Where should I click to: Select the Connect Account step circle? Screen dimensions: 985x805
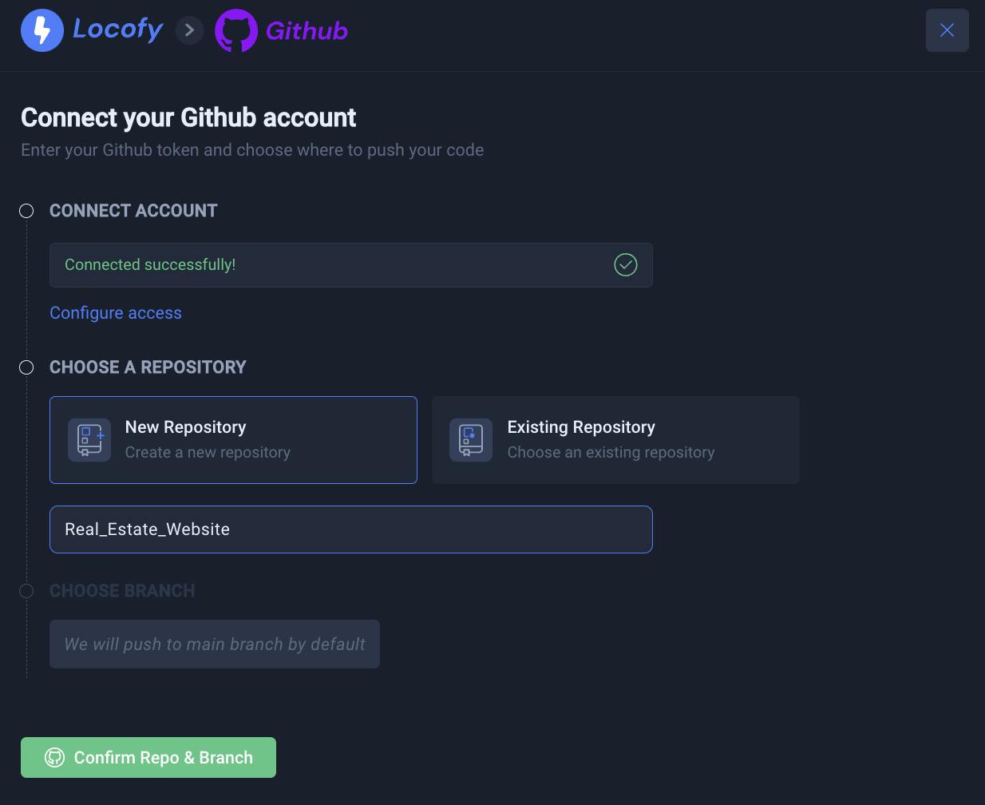[x=26, y=211]
